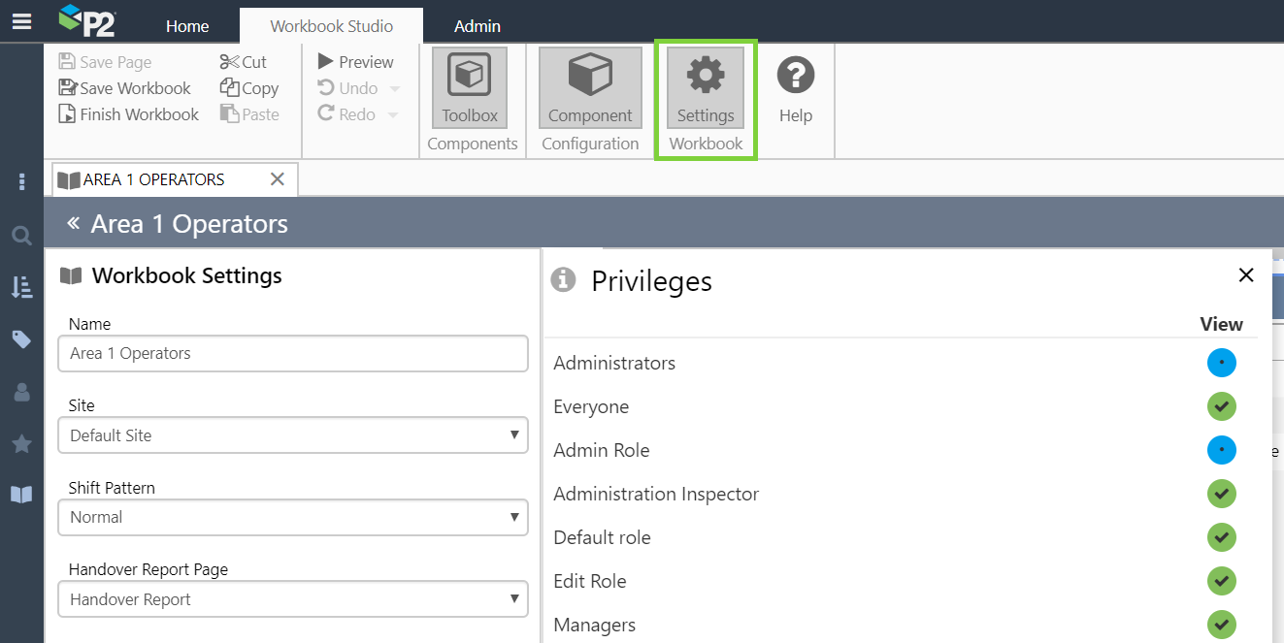
Task: Open Component configuration
Action: pos(590,88)
